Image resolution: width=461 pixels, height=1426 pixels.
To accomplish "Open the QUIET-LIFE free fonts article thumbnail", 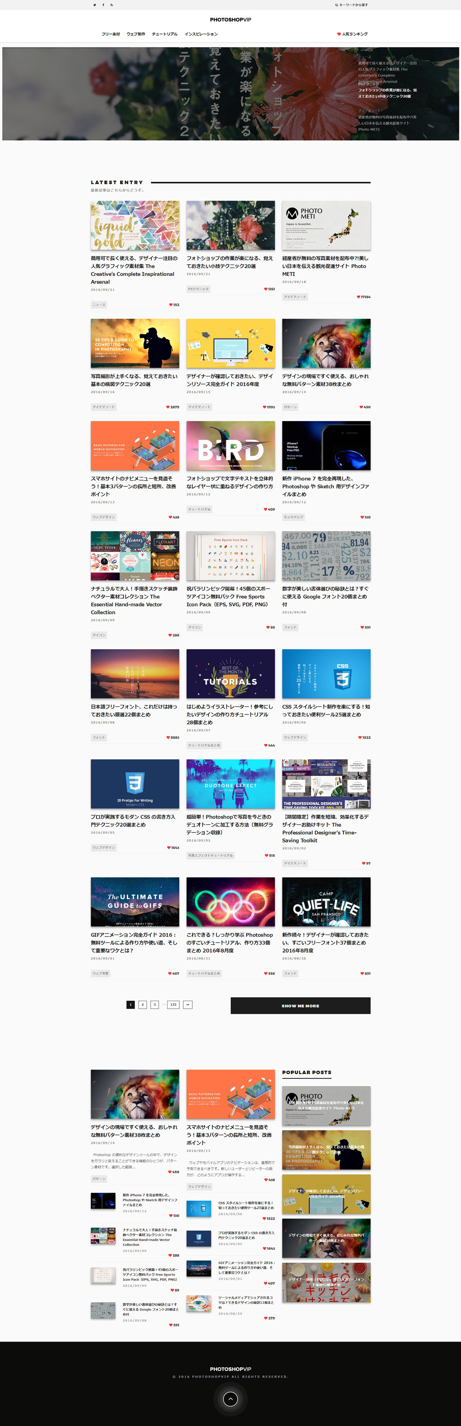I will point(326,902).
